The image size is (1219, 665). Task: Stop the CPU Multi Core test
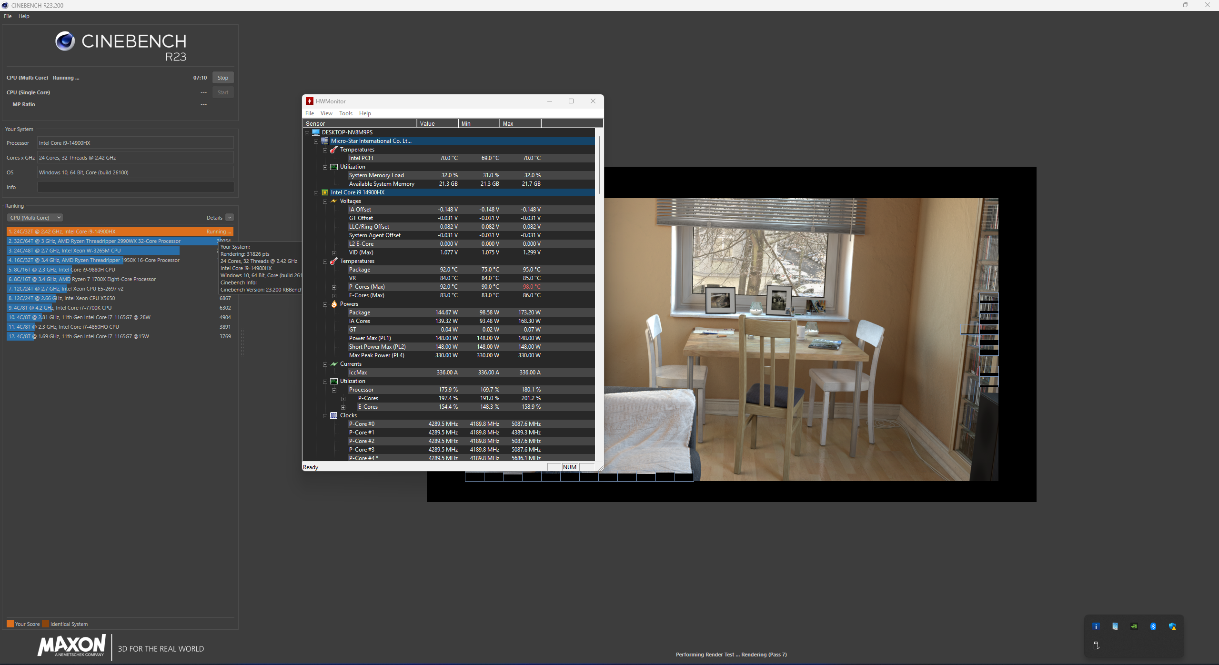pyautogui.click(x=222, y=78)
